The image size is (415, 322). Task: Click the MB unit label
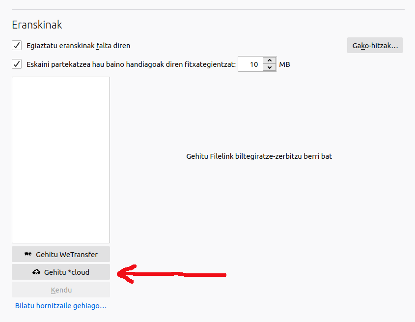point(284,64)
